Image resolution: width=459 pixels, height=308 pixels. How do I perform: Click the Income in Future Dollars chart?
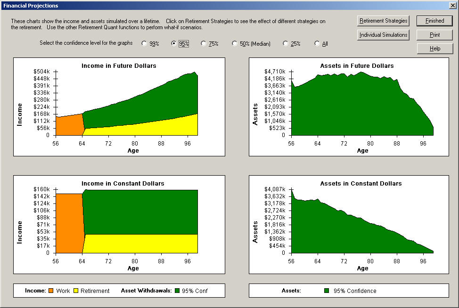tap(119, 107)
